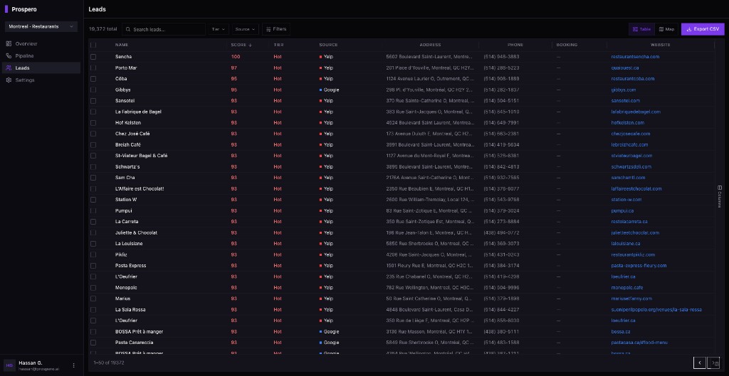Open the Tier filter dropdown

219,29
